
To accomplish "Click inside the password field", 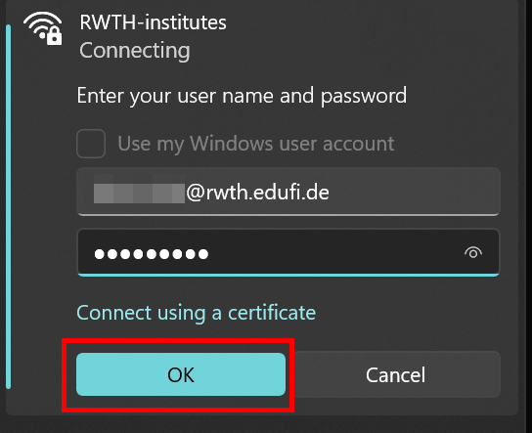I will tap(288, 252).
